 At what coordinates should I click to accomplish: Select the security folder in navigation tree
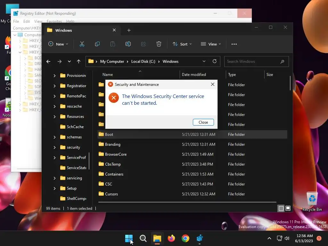[70, 147]
